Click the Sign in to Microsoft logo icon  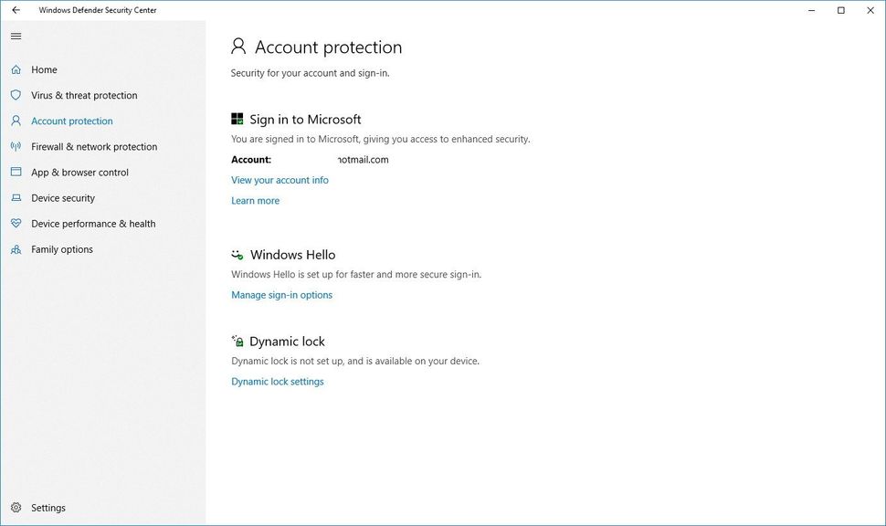237,118
